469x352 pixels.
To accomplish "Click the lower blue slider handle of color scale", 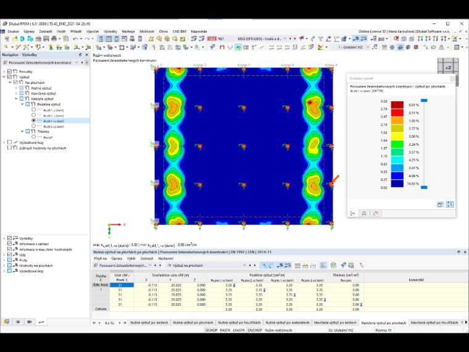I will tap(424, 187).
